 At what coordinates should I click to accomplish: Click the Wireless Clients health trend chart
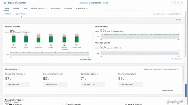coord(140,53)
